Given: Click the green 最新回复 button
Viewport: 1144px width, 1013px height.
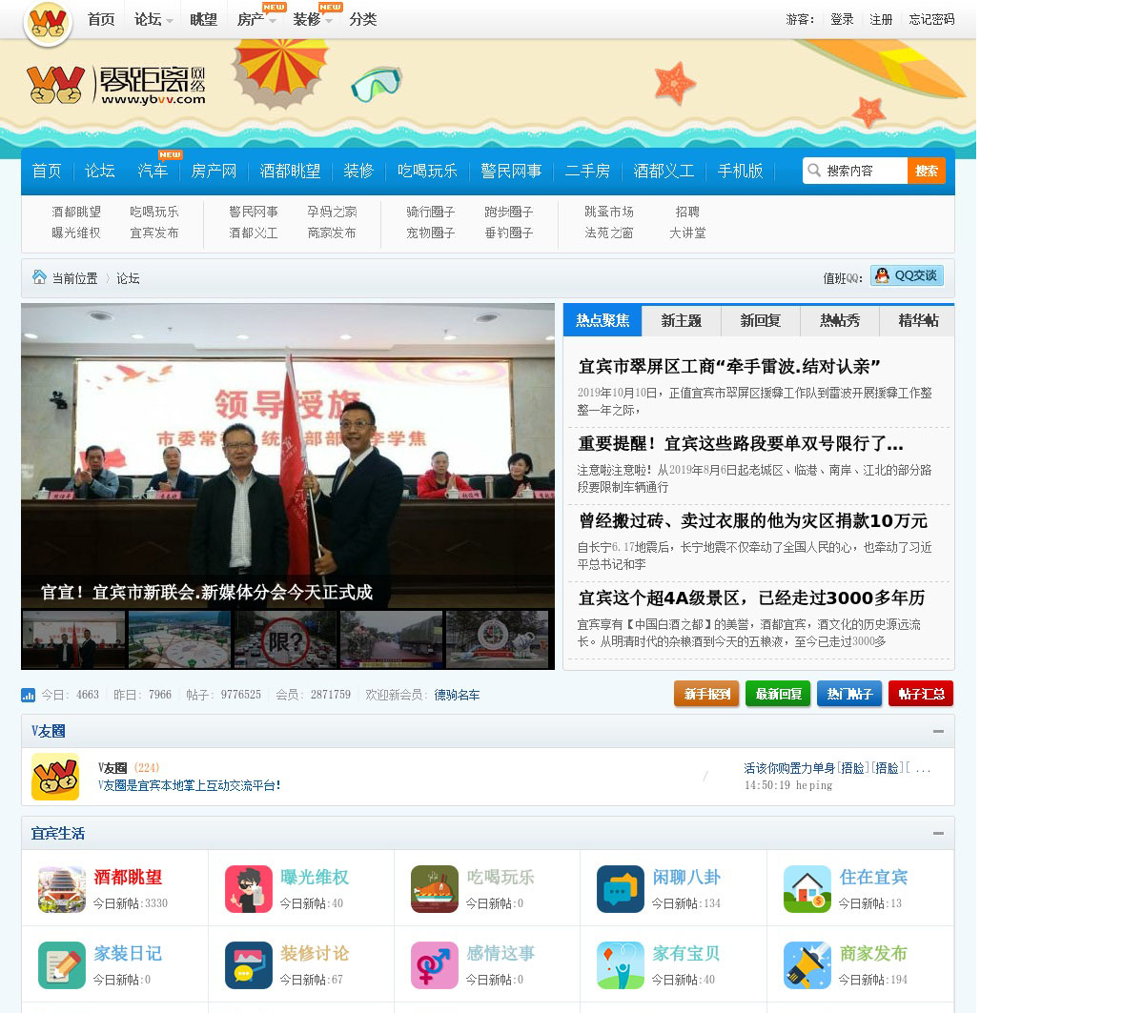Looking at the screenshot, I should coord(778,694).
